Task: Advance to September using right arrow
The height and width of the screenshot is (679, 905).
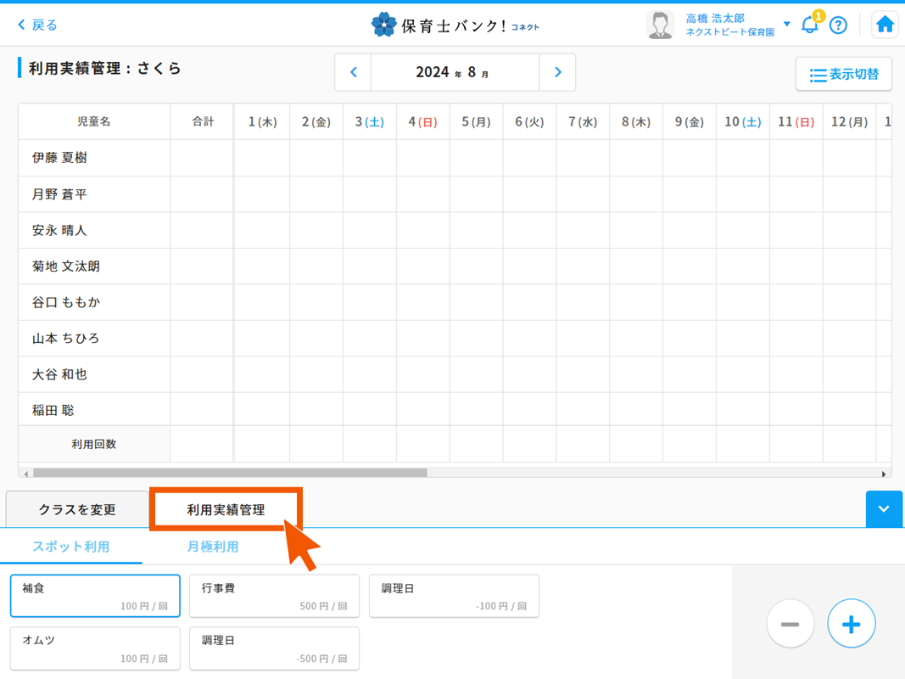Action: pyautogui.click(x=557, y=72)
